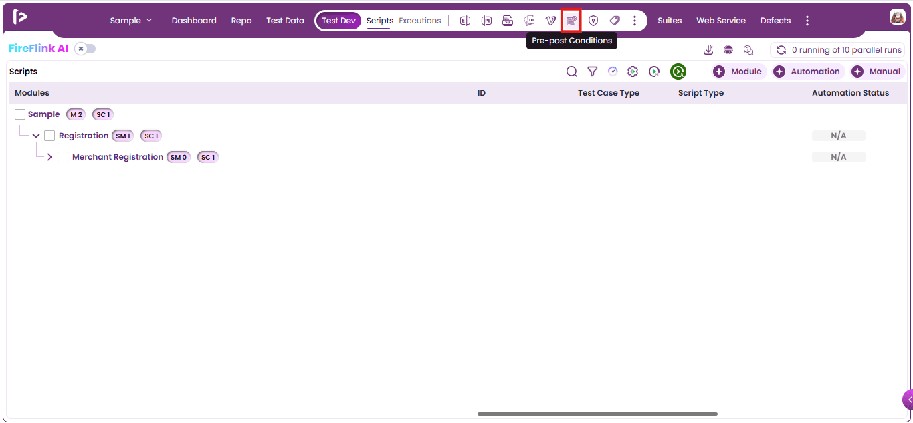Viewport: 913px width, 423px height.
Task: Expand the Merchant Registration chevron
Action: [x=49, y=157]
